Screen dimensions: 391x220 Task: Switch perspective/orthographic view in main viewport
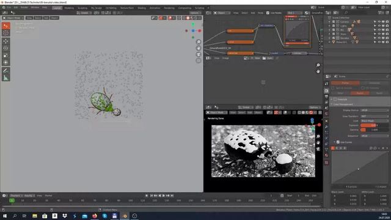[199, 61]
